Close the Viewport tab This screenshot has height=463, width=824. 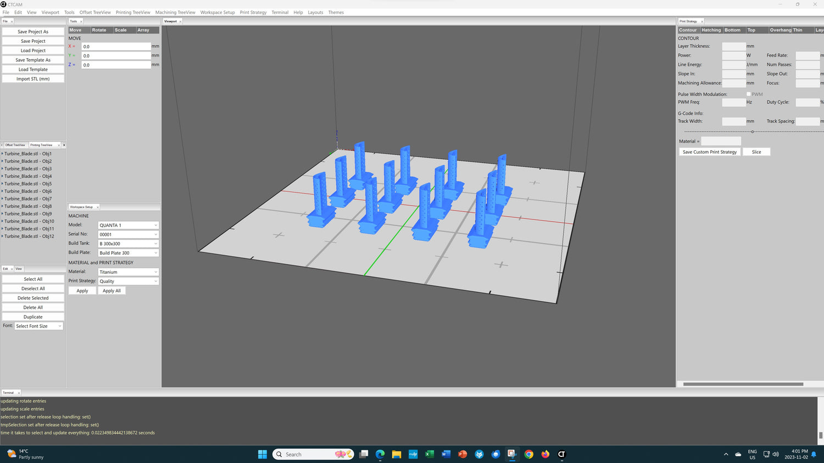[180, 21]
